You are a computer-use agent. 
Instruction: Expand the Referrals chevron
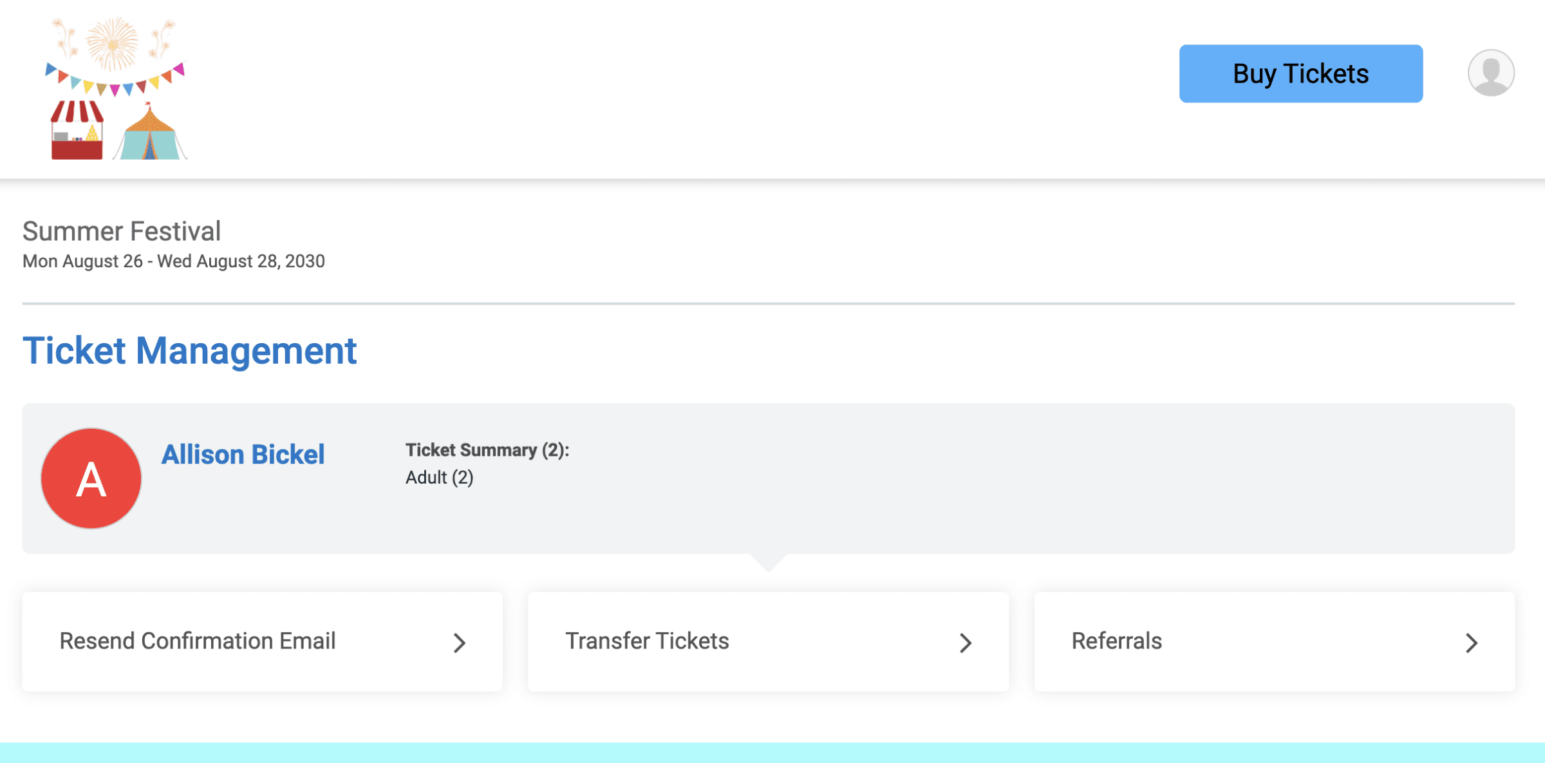(x=1472, y=642)
